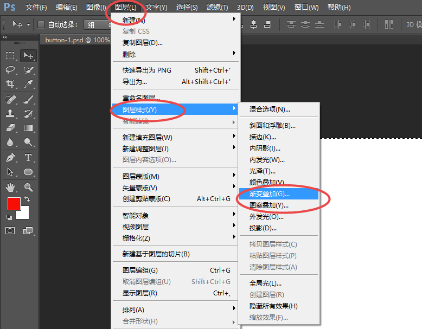This screenshot has height=329, width=422.
Task: Click the Photoshop Ps logo
Action: (x=9, y=7)
